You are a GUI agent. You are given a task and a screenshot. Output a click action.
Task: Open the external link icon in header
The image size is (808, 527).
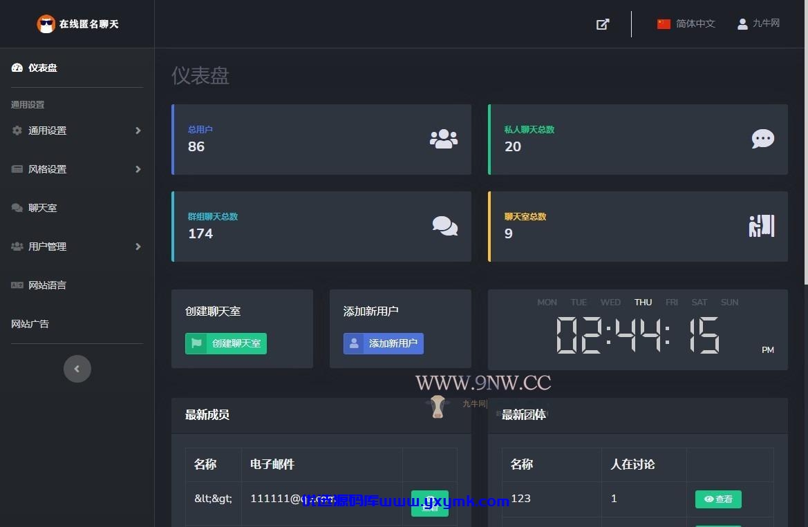pos(603,24)
